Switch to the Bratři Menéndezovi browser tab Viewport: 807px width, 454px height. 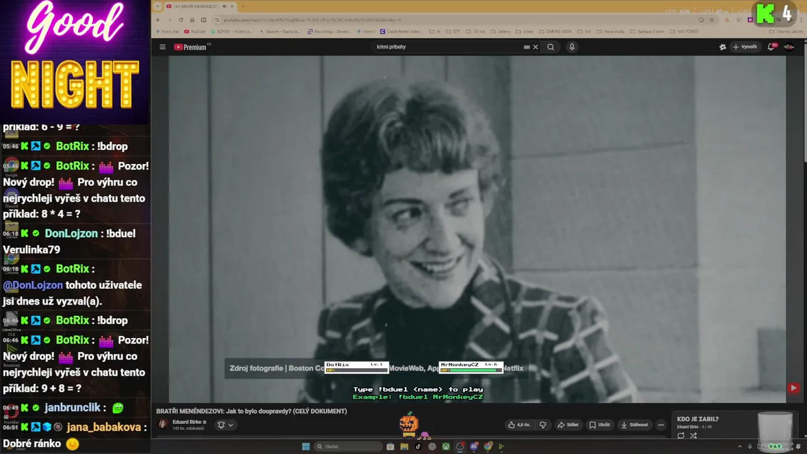tap(195, 6)
